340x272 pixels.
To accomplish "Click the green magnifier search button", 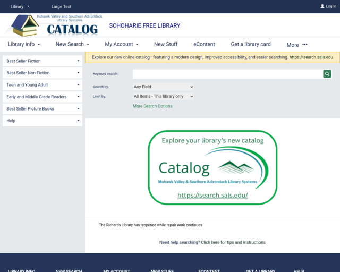I will click(x=327, y=74).
